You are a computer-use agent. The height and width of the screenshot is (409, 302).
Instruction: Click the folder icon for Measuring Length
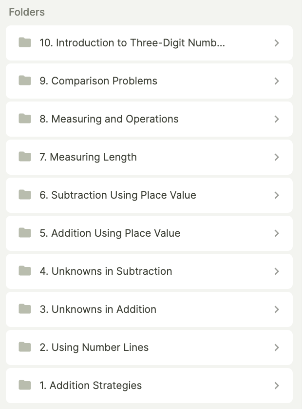pos(24,157)
